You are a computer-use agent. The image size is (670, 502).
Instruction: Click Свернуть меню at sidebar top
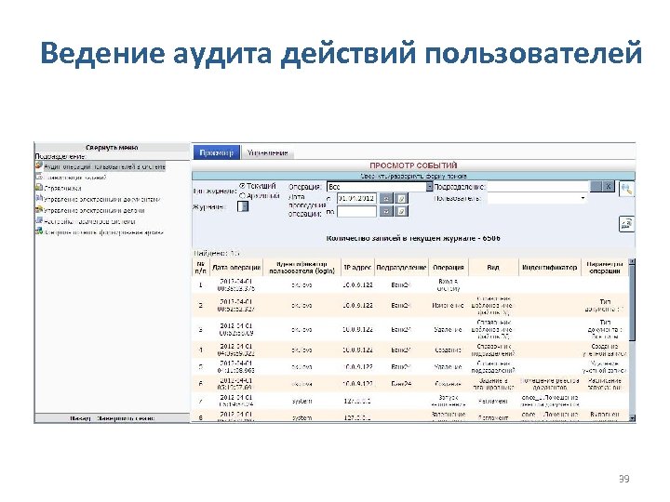[x=112, y=147]
